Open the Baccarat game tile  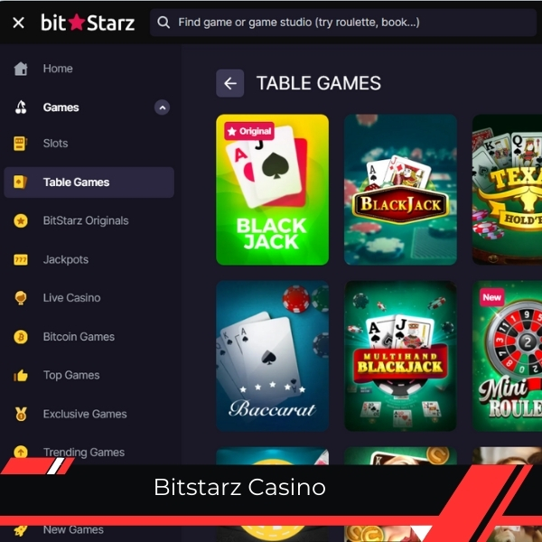(273, 356)
